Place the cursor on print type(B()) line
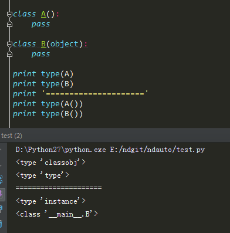The width and height of the screenshot is (230, 233). tap(48, 114)
